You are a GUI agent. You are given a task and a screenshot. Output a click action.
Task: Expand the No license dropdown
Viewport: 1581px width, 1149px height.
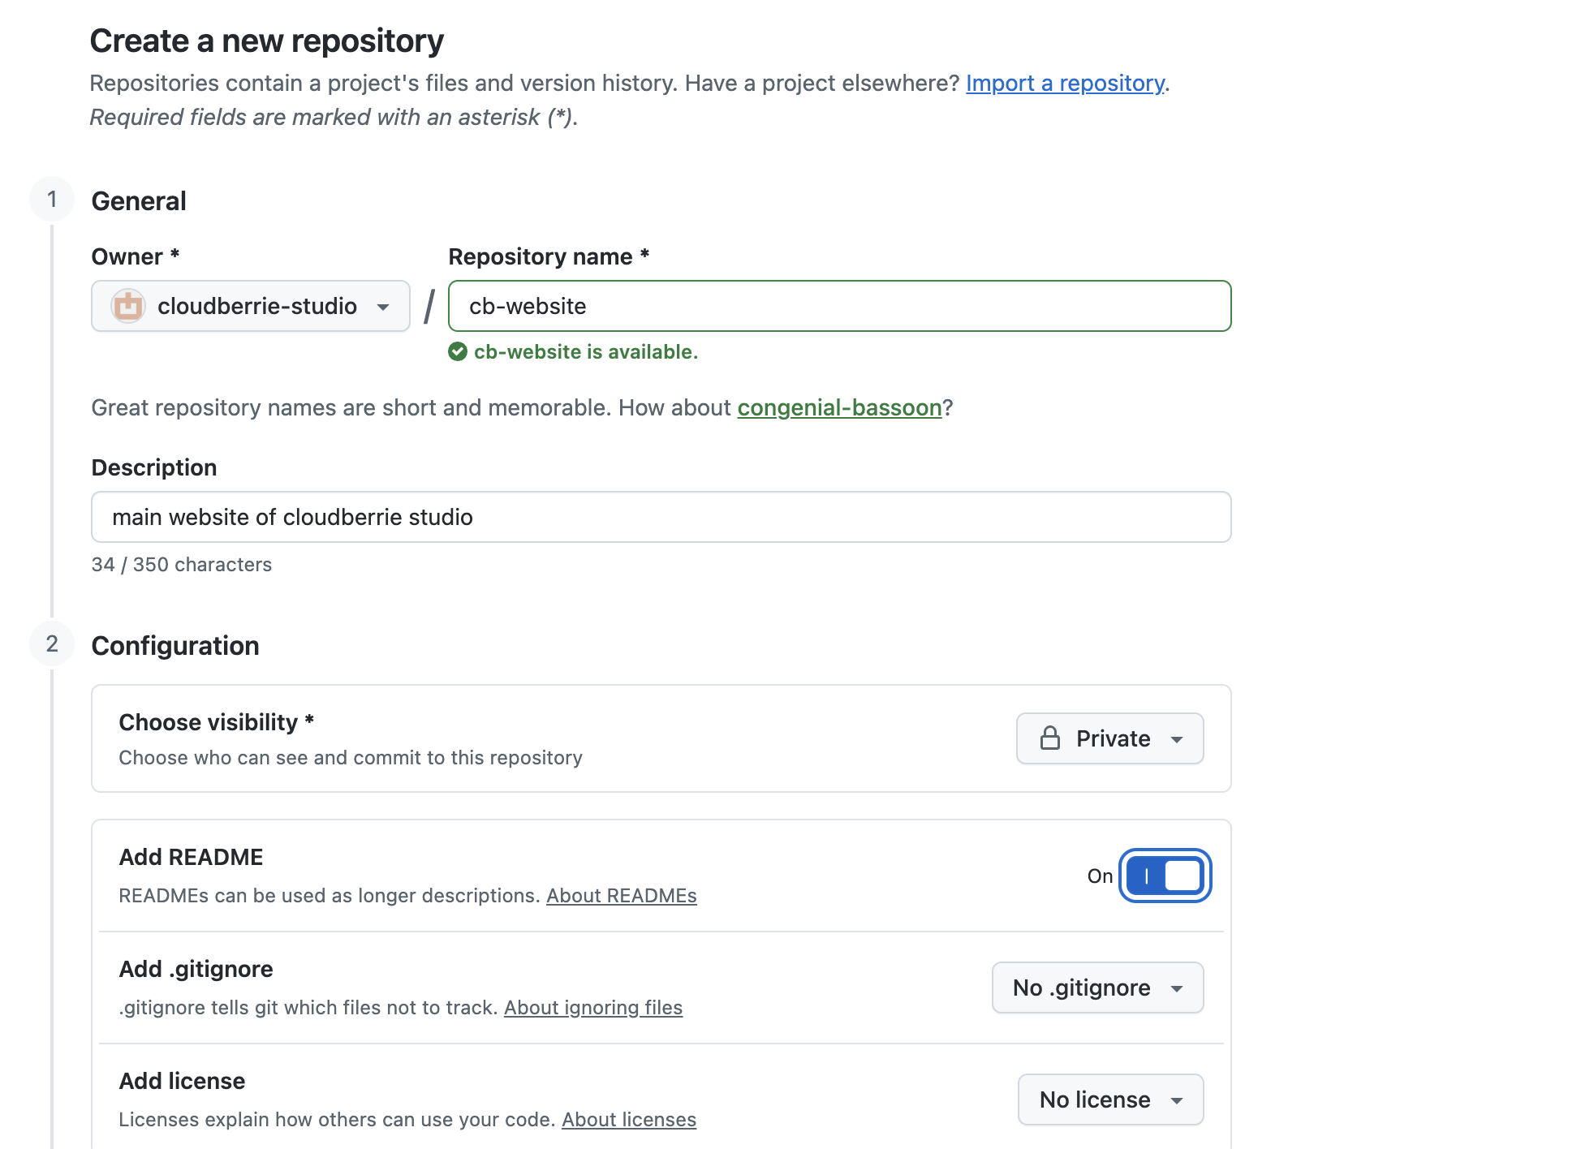pos(1110,1100)
